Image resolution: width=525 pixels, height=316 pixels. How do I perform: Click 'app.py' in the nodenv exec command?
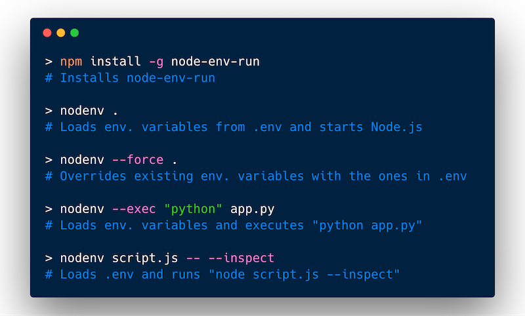click(x=253, y=209)
